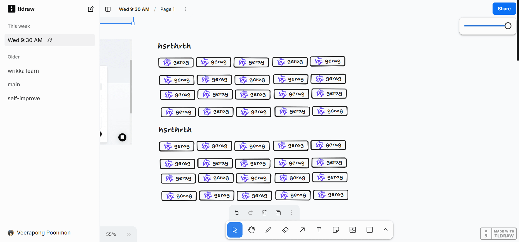This screenshot has width=519, height=242.
Task: Create a new file with edit icon
Action: pos(91,9)
